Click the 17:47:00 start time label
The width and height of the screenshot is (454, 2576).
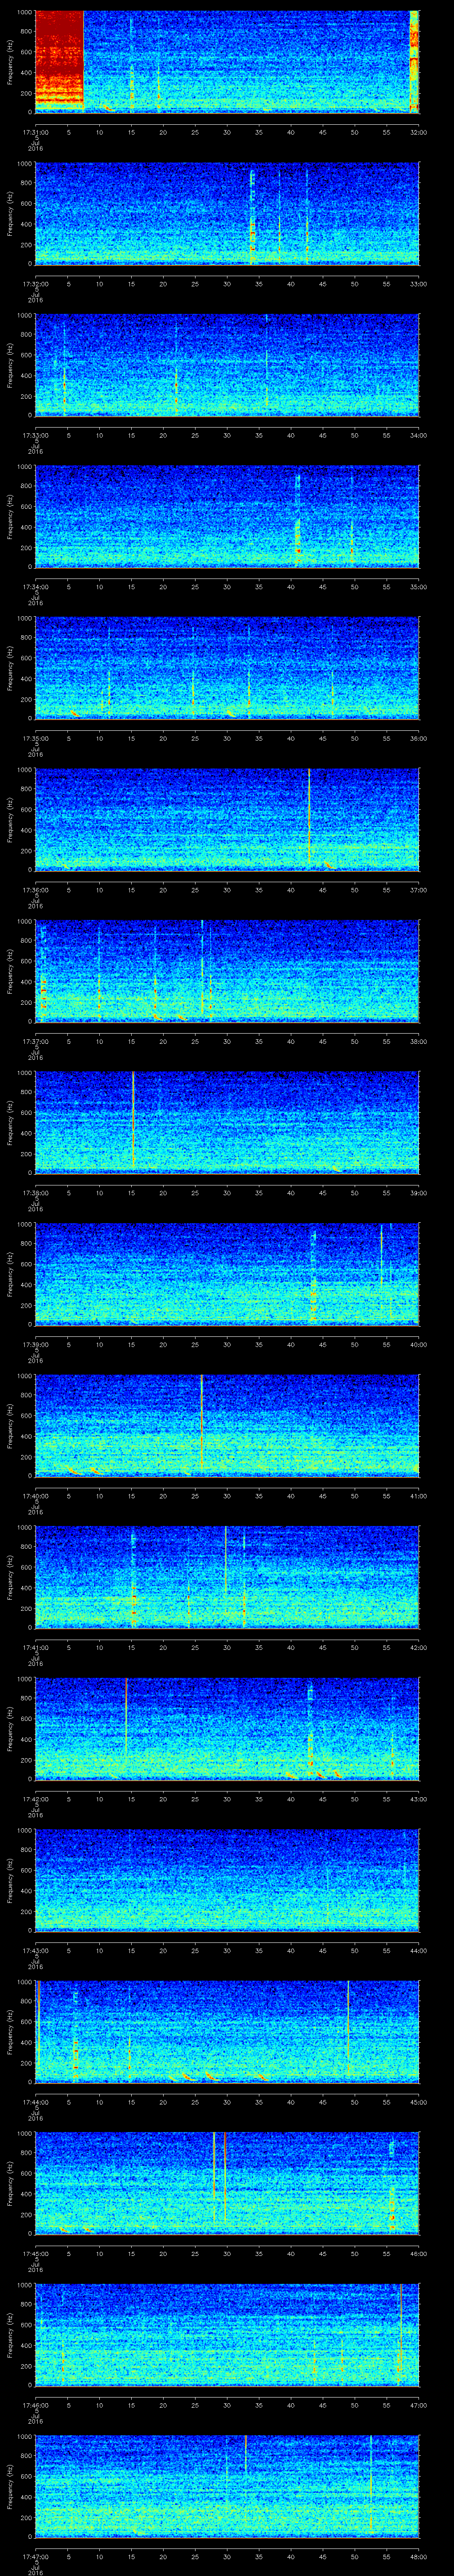pos(35,2556)
